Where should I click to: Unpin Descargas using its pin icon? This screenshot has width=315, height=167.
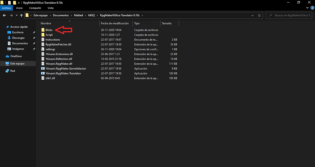point(34,38)
